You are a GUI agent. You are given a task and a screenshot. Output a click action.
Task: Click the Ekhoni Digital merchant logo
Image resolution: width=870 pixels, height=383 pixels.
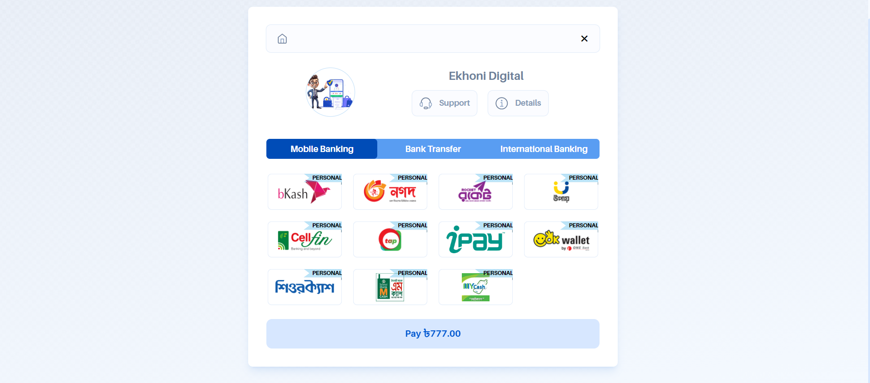point(330,92)
